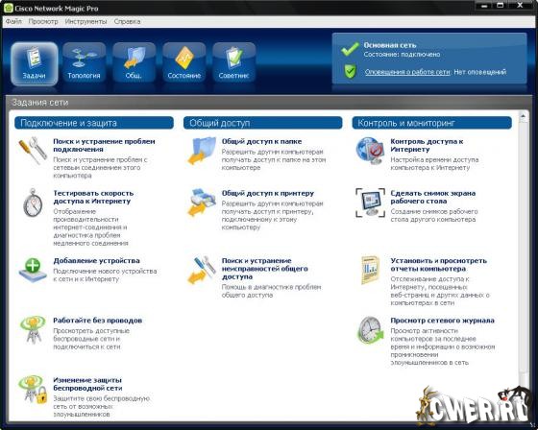Screen dimensions: 538x430
Task: Click the globe Internet access control icon
Action: coord(370,151)
